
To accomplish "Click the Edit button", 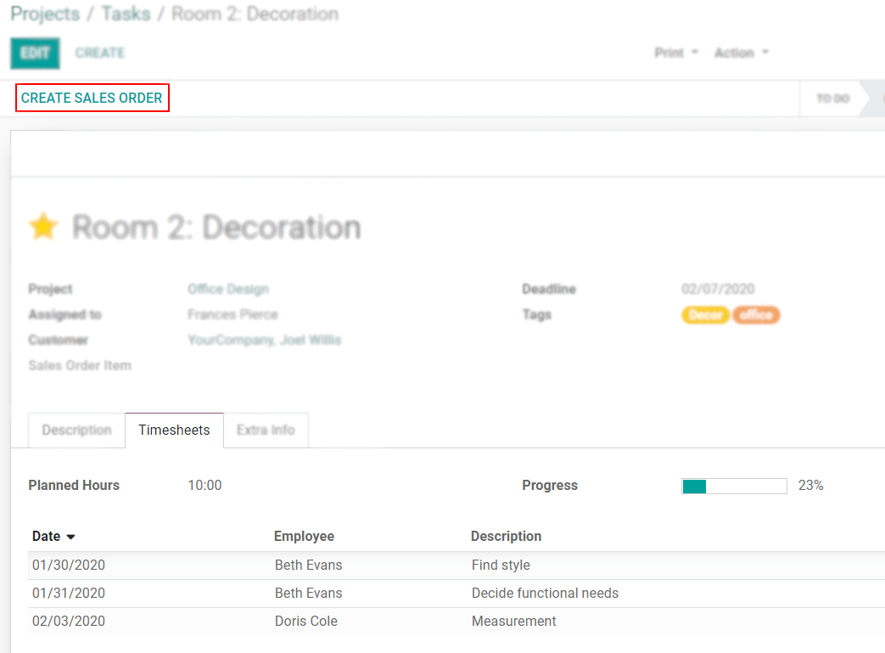I will tap(35, 53).
